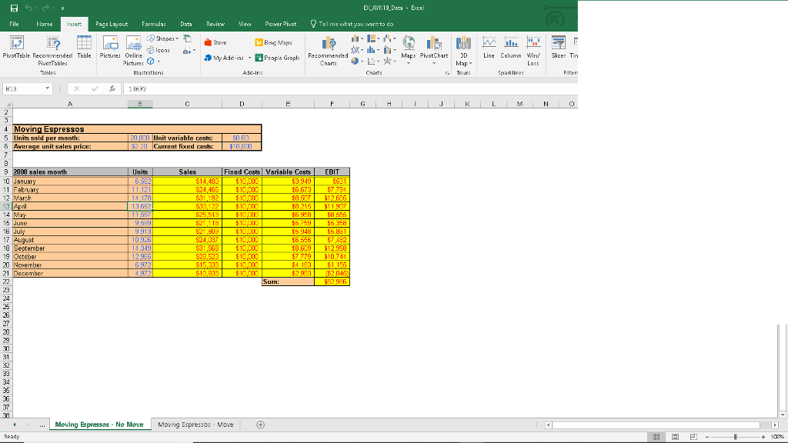788x443 pixels.
Task: Insert Online Pictures
Action: point(133,48)
